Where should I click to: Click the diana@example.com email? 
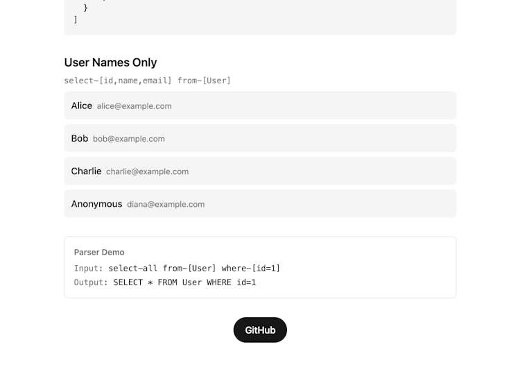click(x=166, y=205)
